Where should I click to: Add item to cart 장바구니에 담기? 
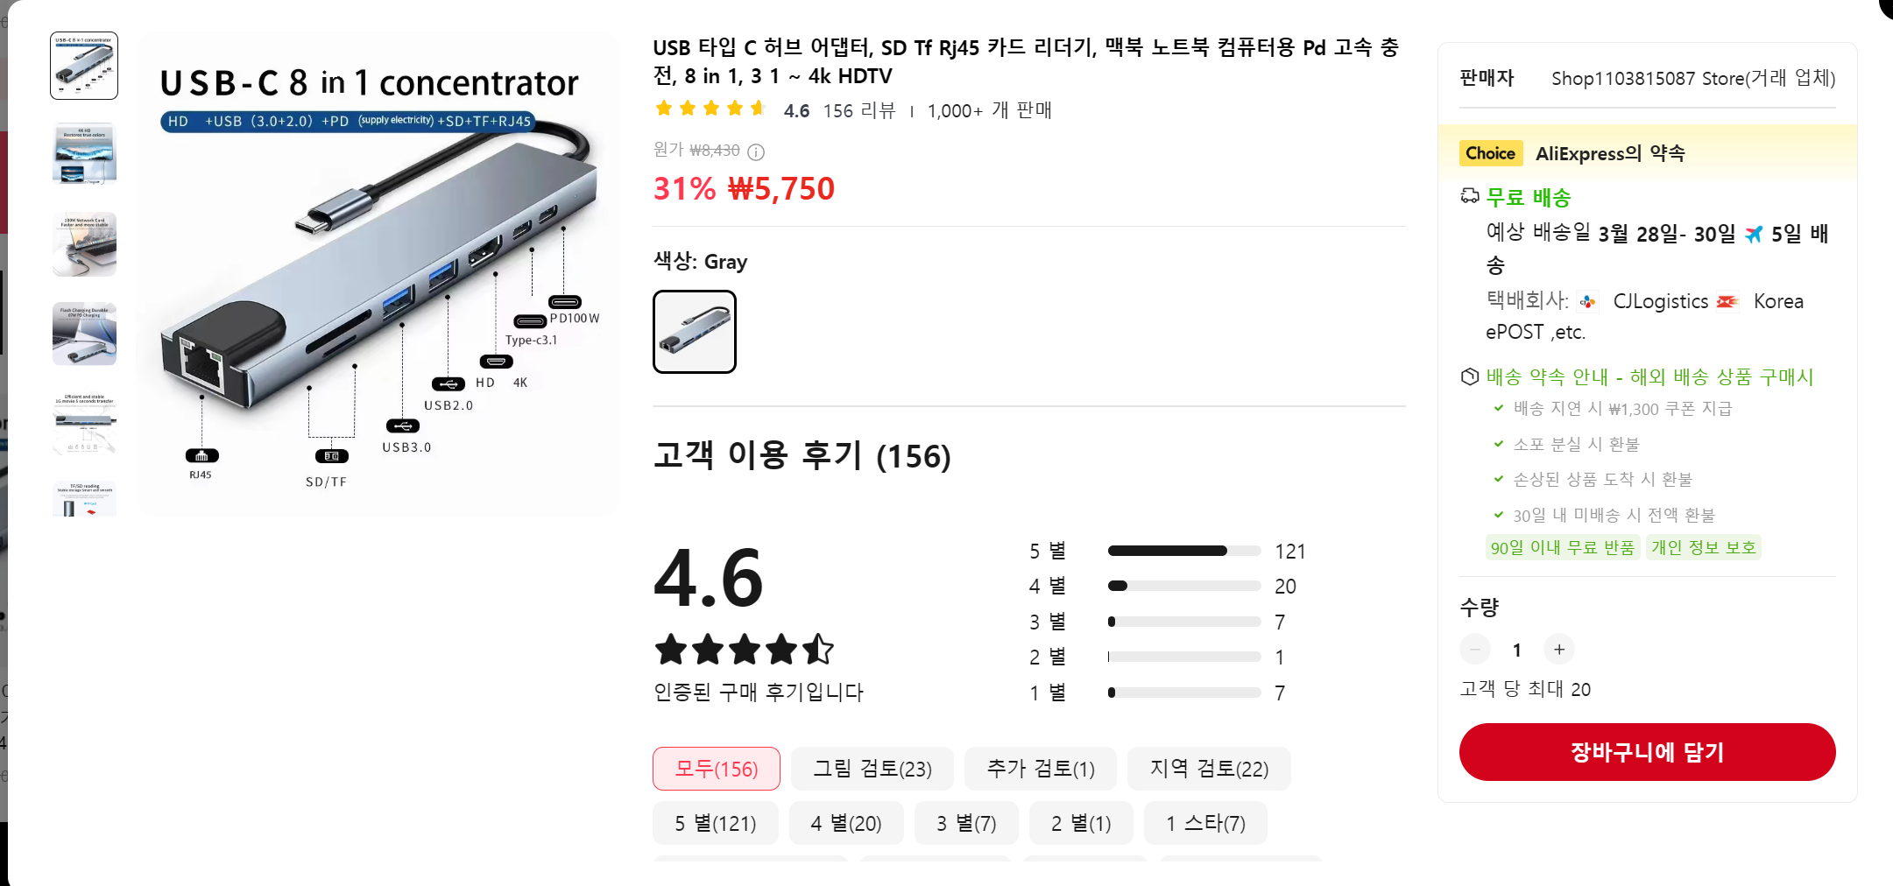tap(1647, 752)
